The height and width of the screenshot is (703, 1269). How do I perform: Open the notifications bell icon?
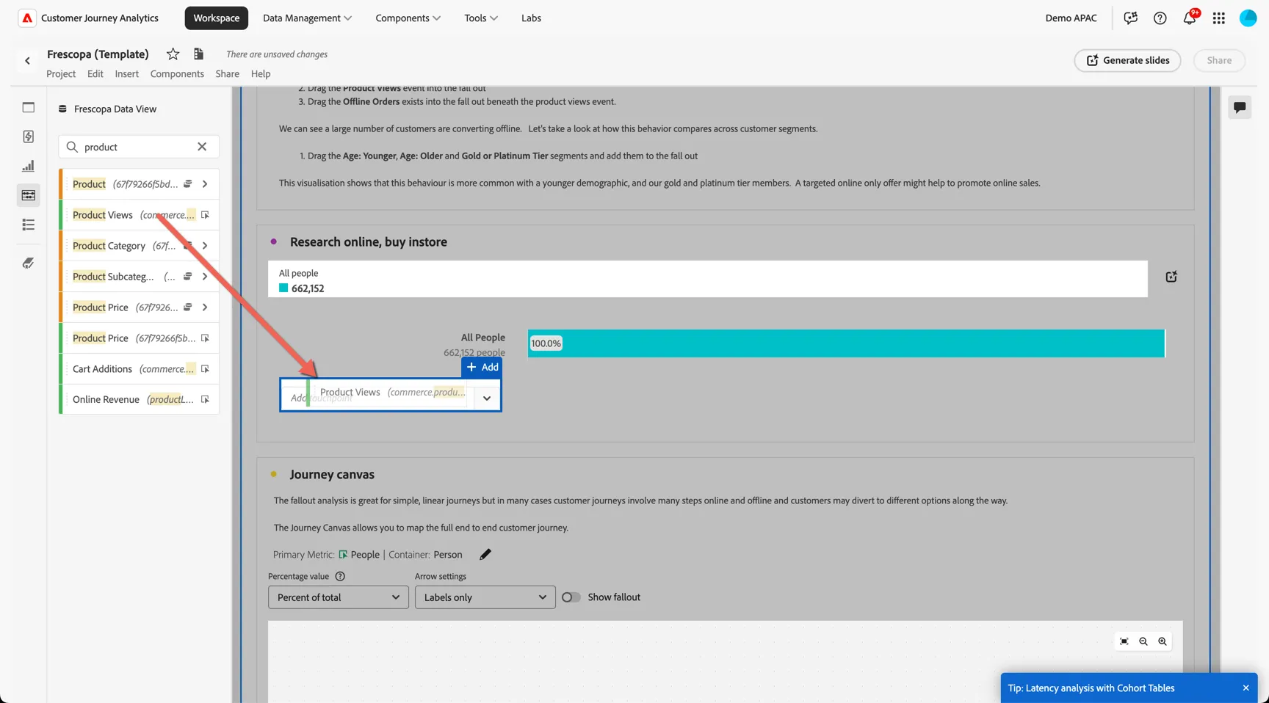click(1190, 18)
